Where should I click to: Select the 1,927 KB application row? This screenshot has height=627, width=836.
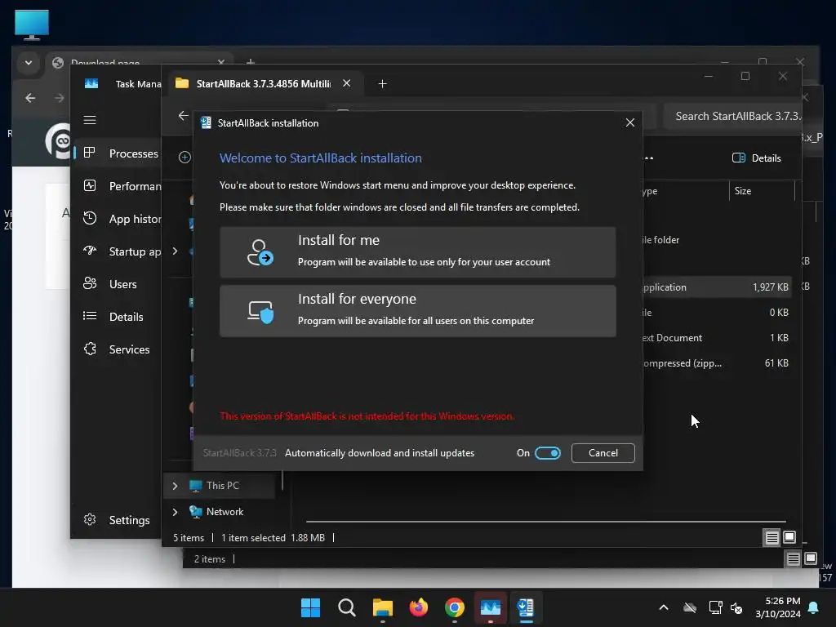(x=716, y=287)
